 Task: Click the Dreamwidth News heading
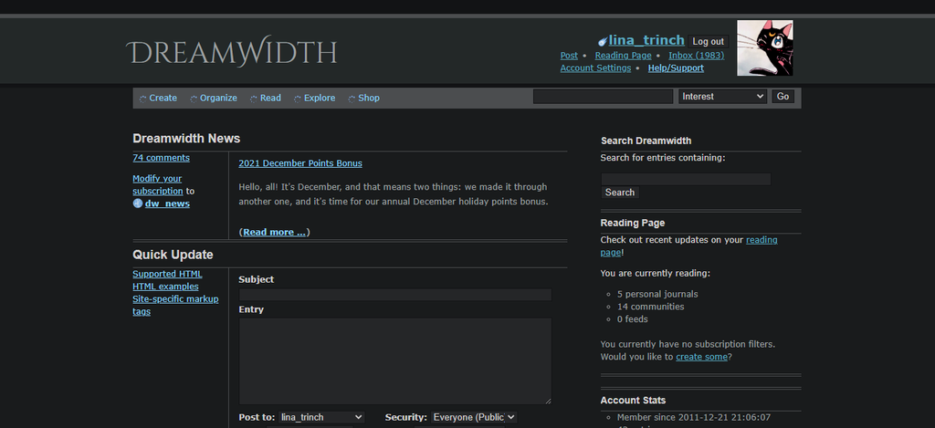pyautogui.click(x=186, y=139)
